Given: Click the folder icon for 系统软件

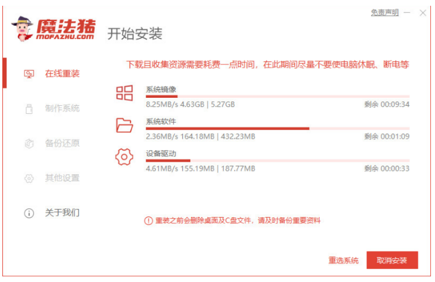Looking at the screenshot, I should (125, 125).
